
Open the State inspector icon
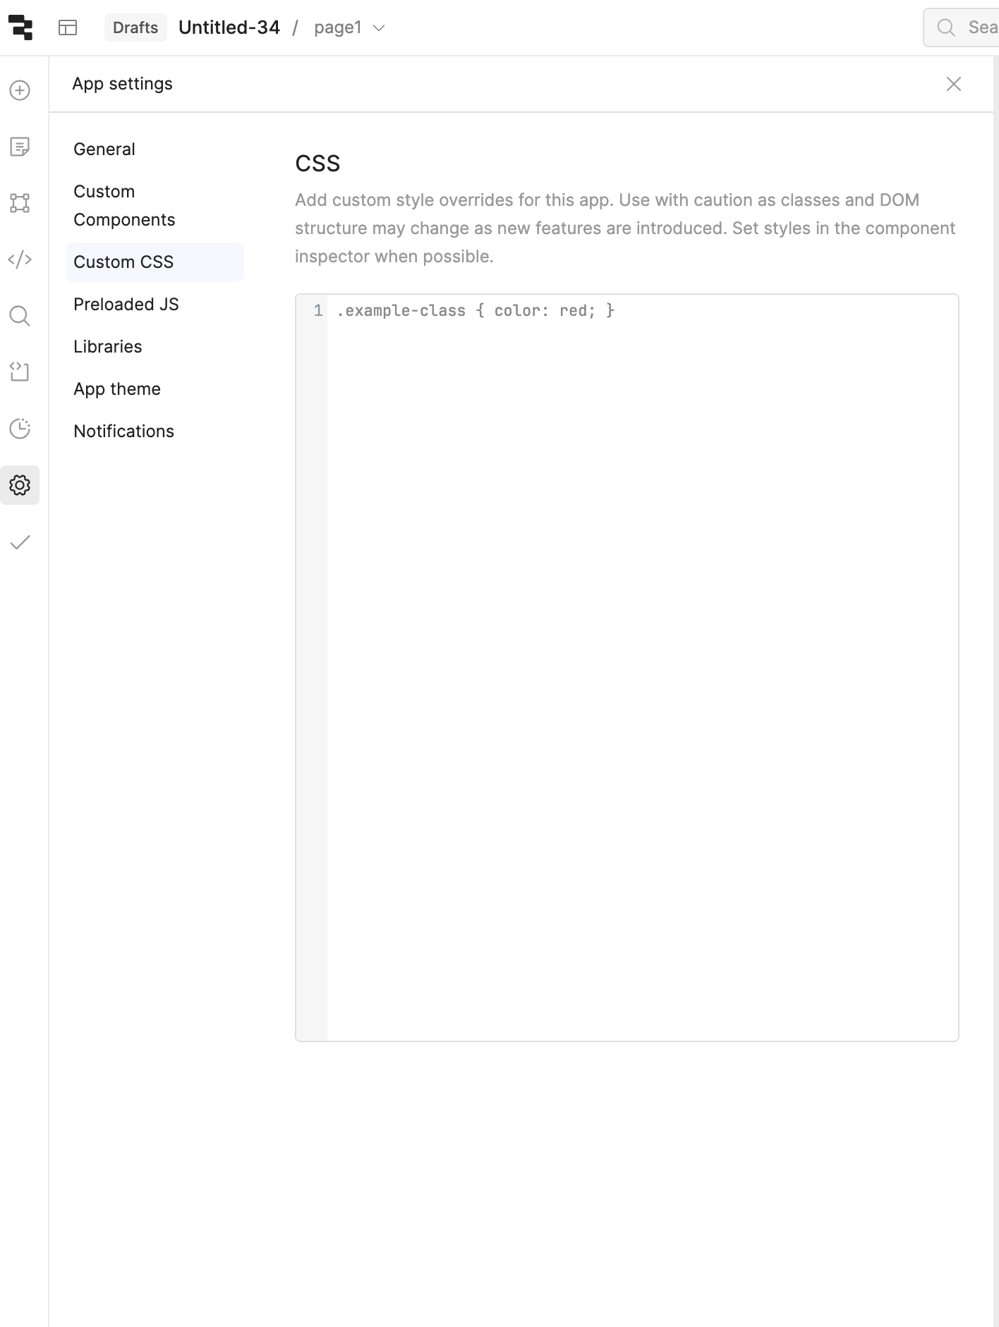[x=20, y=372]
